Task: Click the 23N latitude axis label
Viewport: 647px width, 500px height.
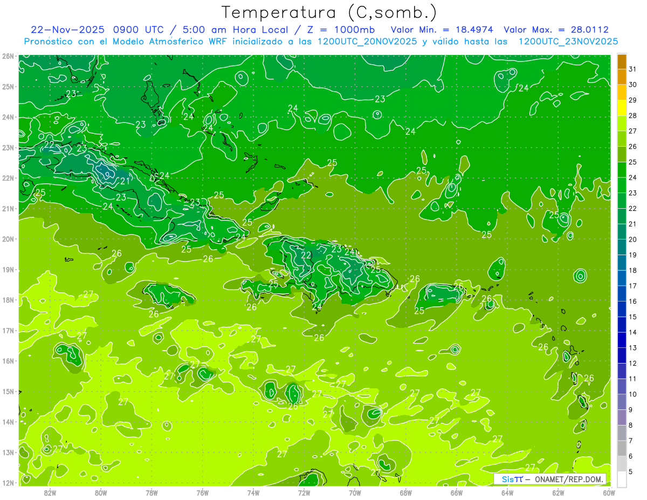Action: [x=8, y=147]
